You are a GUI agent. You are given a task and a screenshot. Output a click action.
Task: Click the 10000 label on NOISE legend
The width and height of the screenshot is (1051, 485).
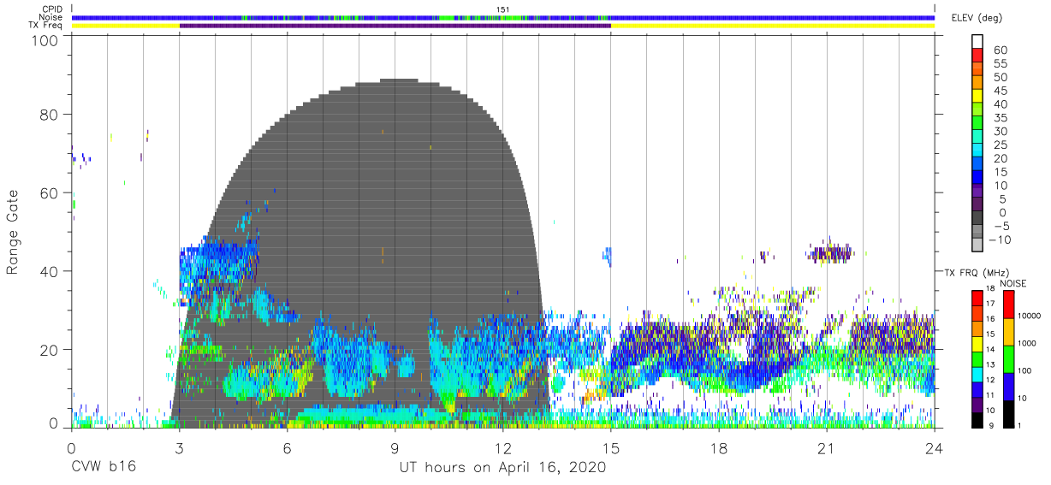pyautogui.click(x=1030, y=316)
